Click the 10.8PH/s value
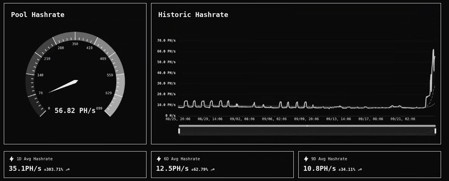This screenshot has height=181, width=449. (319, 169)
